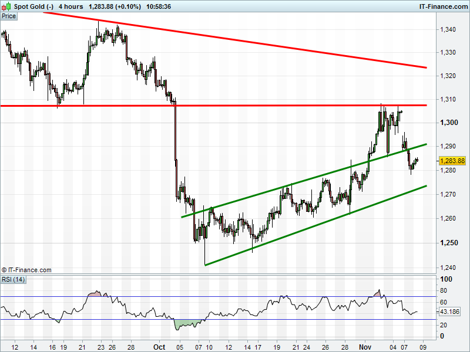Click the 1,270 price axis label
The height and width of the screenshot is (352, 470).
(x=448, y=194)
